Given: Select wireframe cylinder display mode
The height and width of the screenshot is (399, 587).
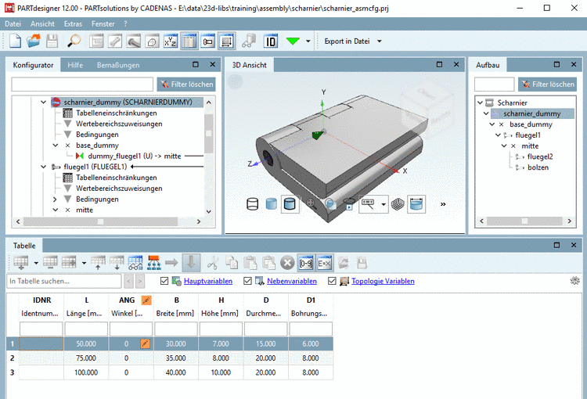Looking at the screenshot, I should coord(252,204).
